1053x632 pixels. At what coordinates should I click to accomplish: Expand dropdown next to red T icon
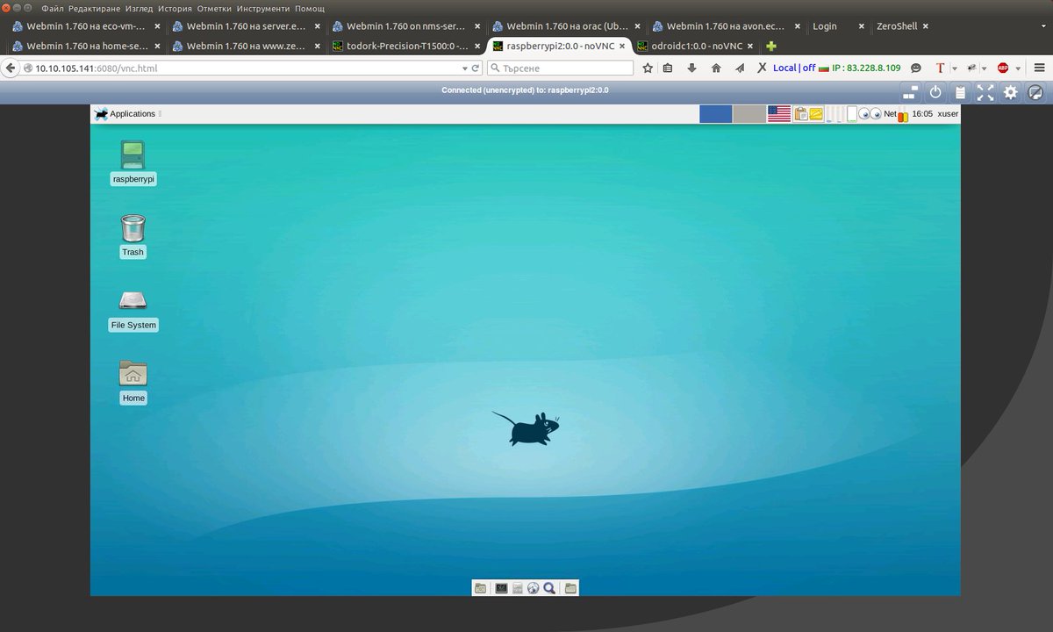[x=955, y=68]
